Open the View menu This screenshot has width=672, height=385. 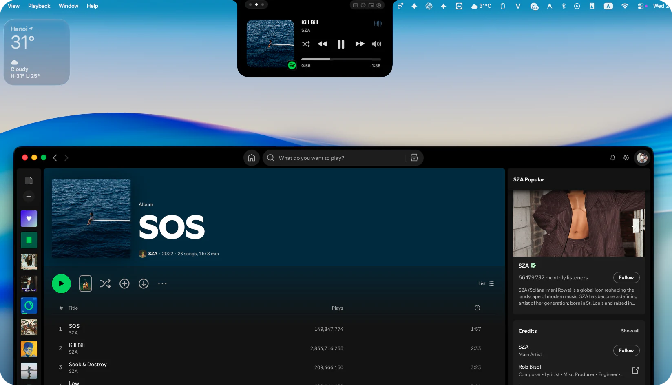[13, 6]
